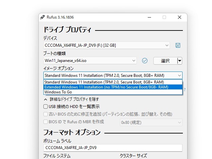Image resolution: width=212 pixels, height=159 pixels.
Task: Open the ブートの種類 ISO dropdown
Action: 90,61
